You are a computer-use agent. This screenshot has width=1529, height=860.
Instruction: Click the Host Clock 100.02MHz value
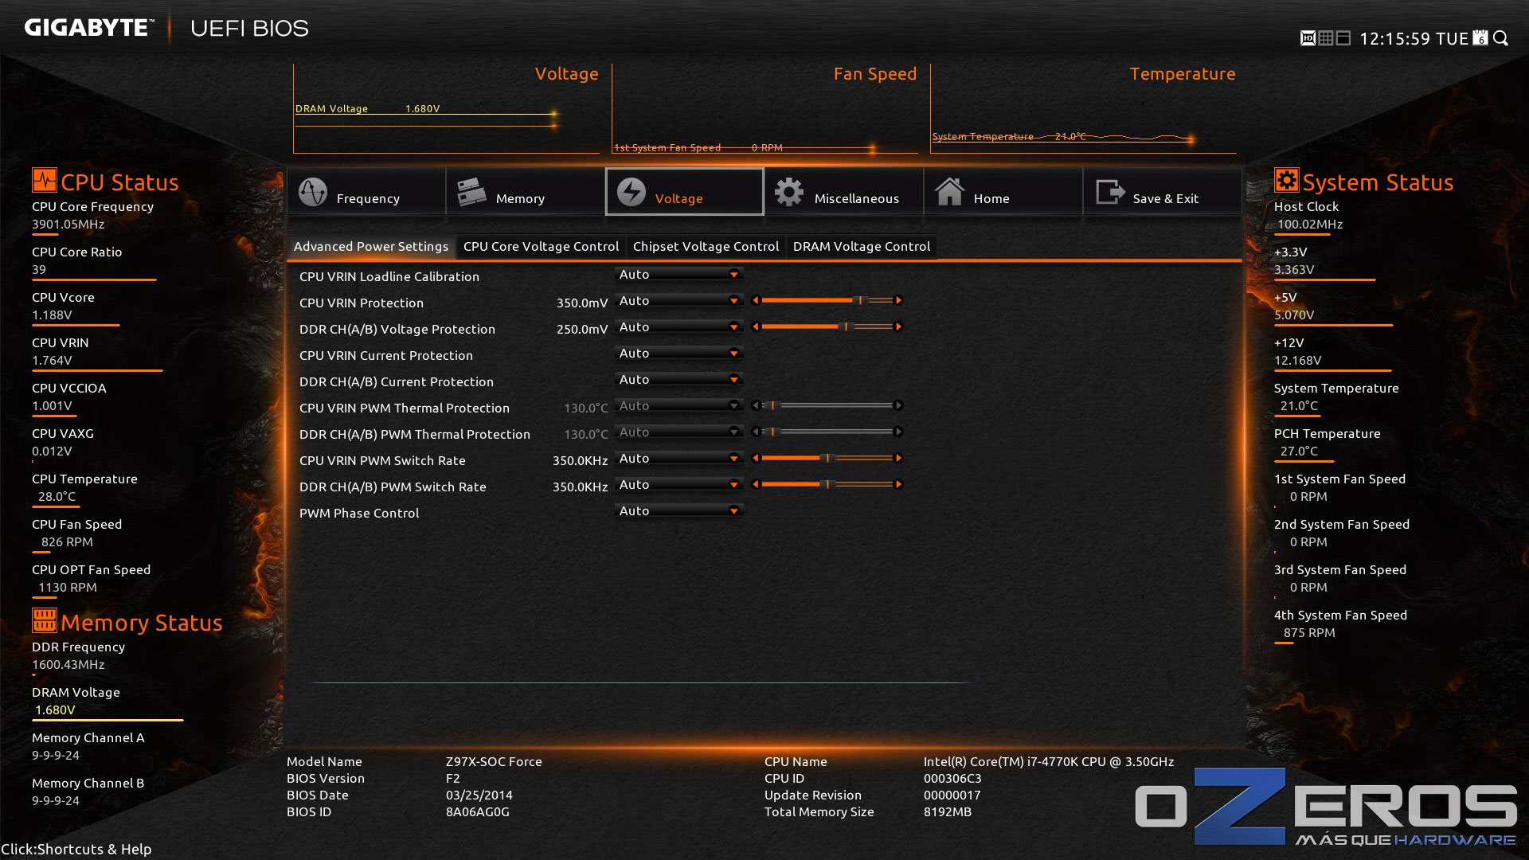click(x=1310, y=225)
